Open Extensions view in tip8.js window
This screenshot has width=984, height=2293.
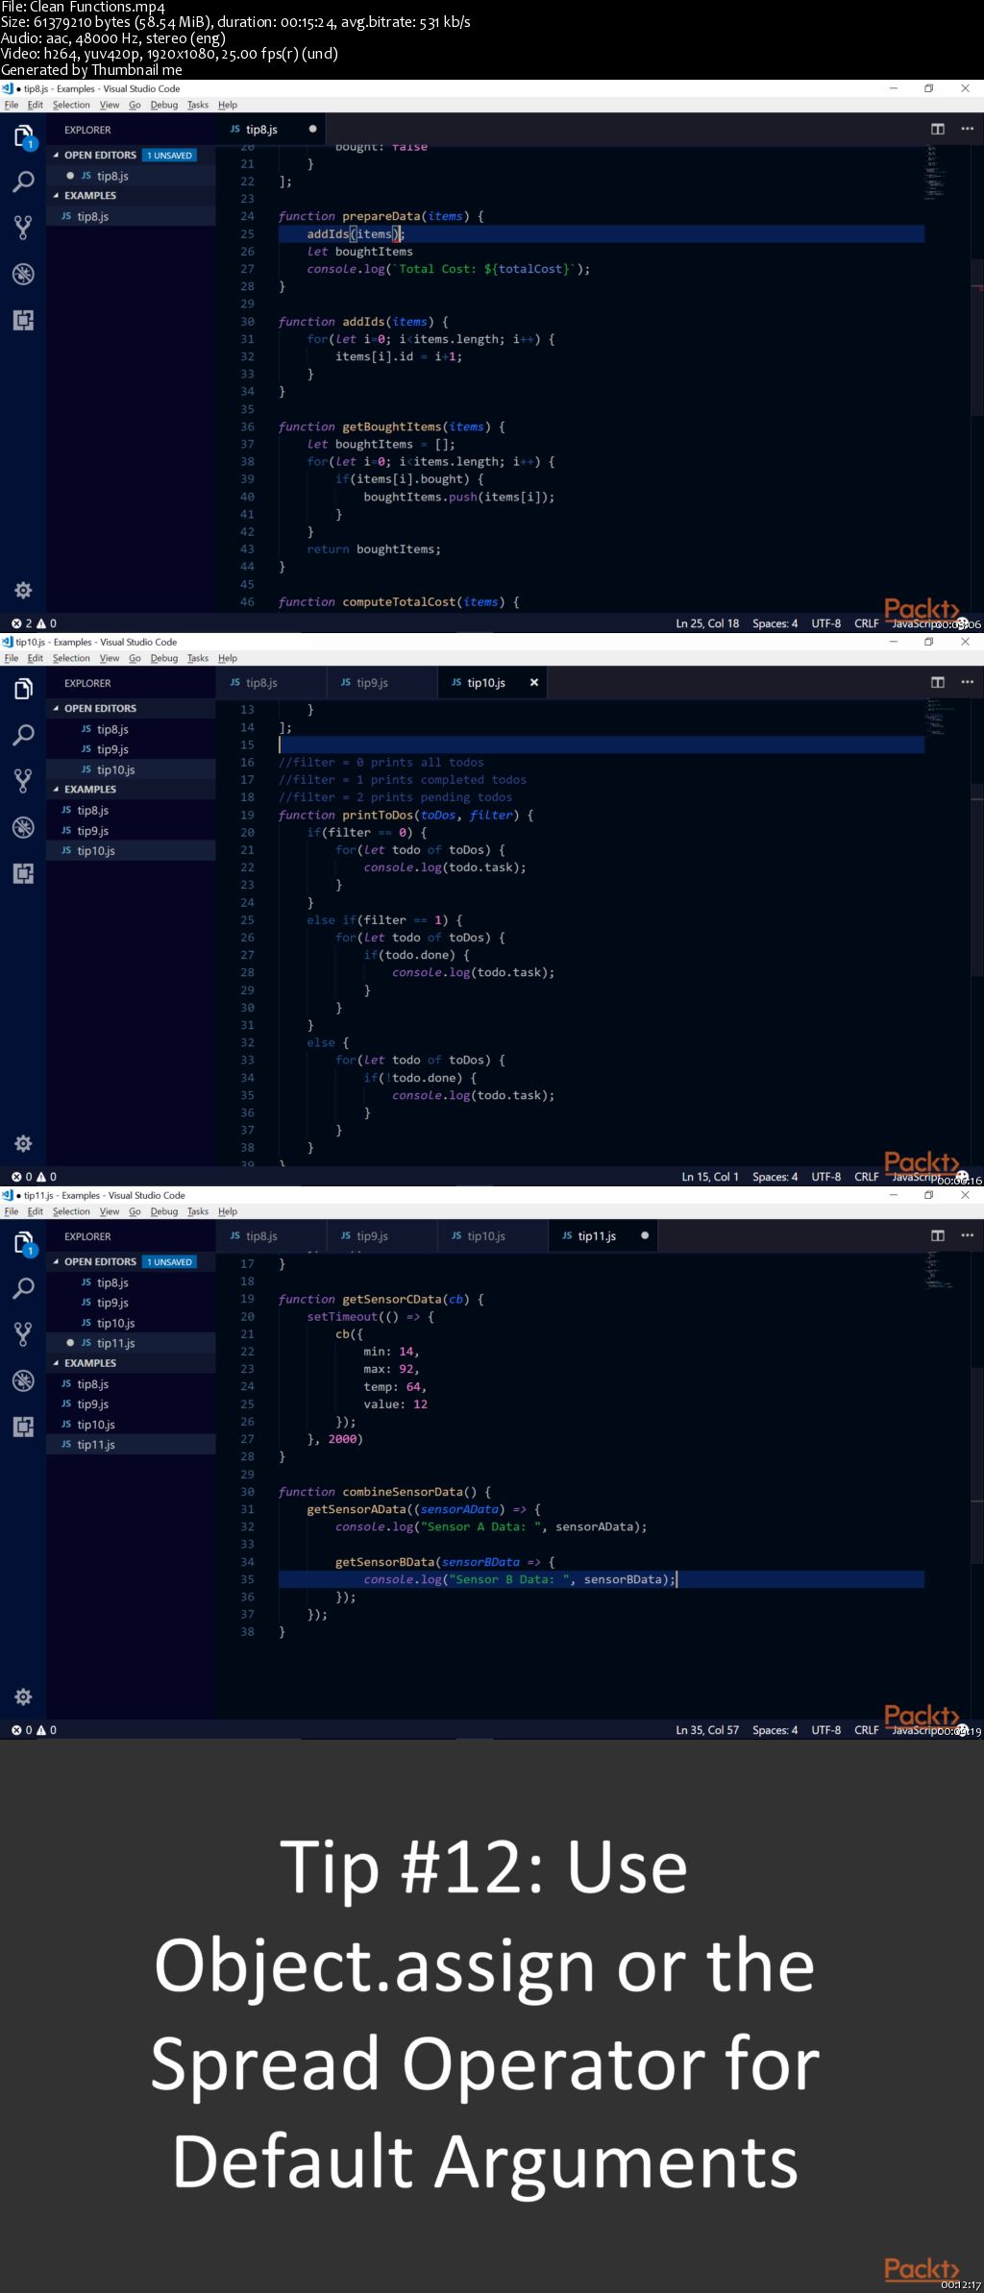(23, 320)
